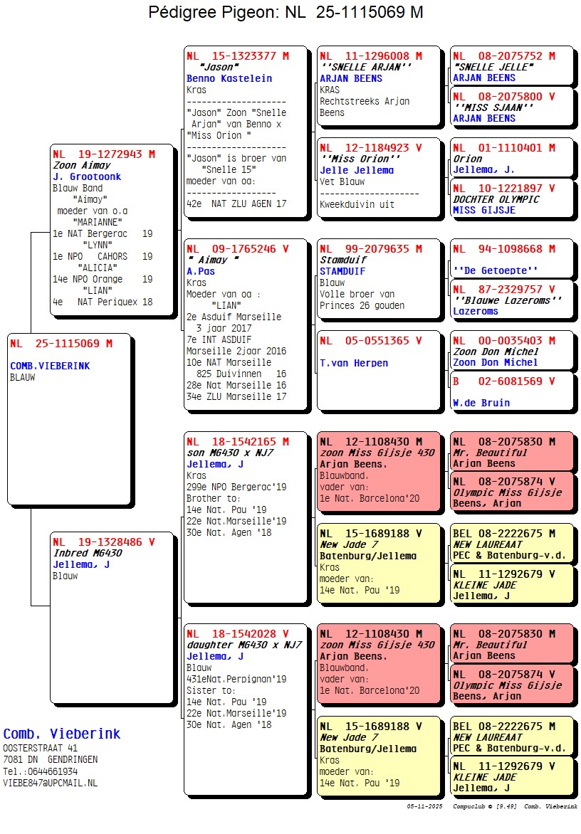Select "Snelle Jelle" NL 08-2075752 box

(511, 66)
